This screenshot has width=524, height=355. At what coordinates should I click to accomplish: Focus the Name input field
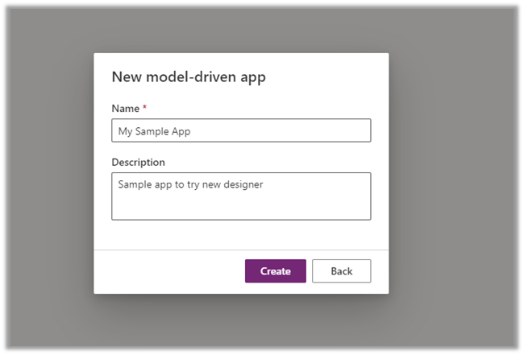coord(241,131)
